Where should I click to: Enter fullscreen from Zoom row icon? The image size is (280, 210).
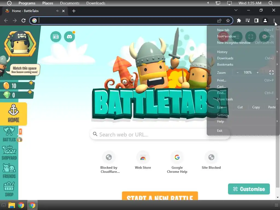tap(272, 72)
